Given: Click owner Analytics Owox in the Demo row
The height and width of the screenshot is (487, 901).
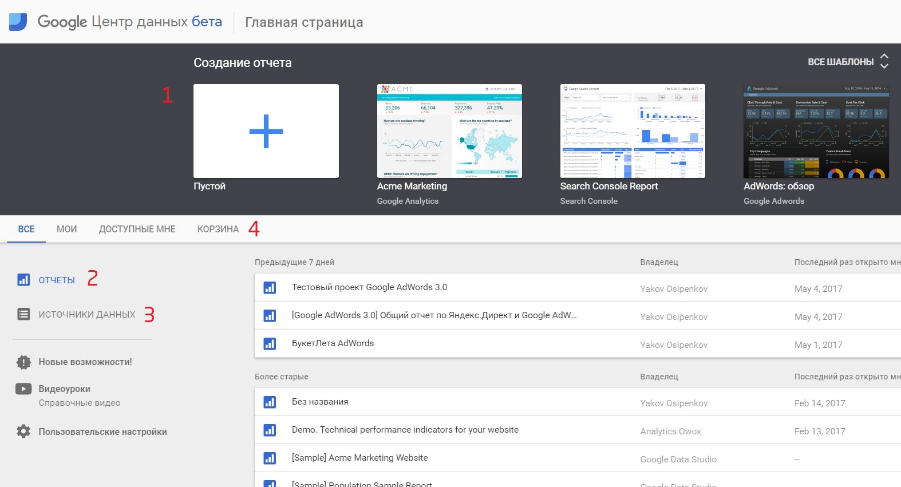Looking at the screenshot, I should point(670,431).
